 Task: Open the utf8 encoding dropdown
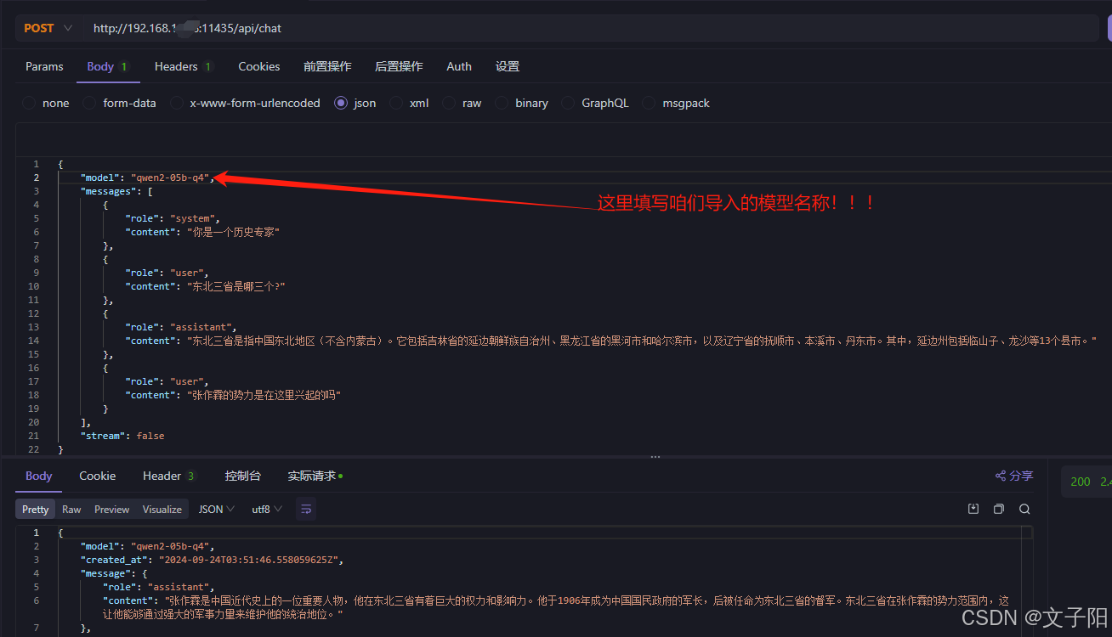(267, 509)
